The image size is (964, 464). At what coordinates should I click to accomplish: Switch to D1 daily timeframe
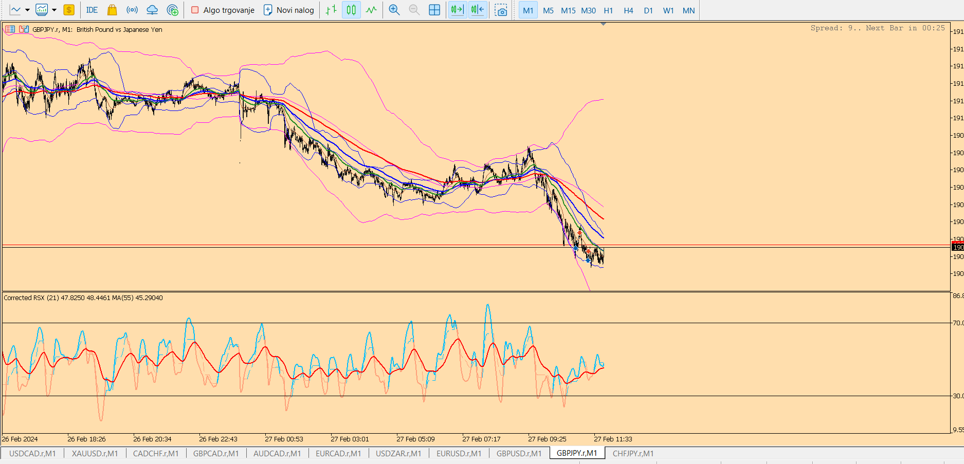648,10
